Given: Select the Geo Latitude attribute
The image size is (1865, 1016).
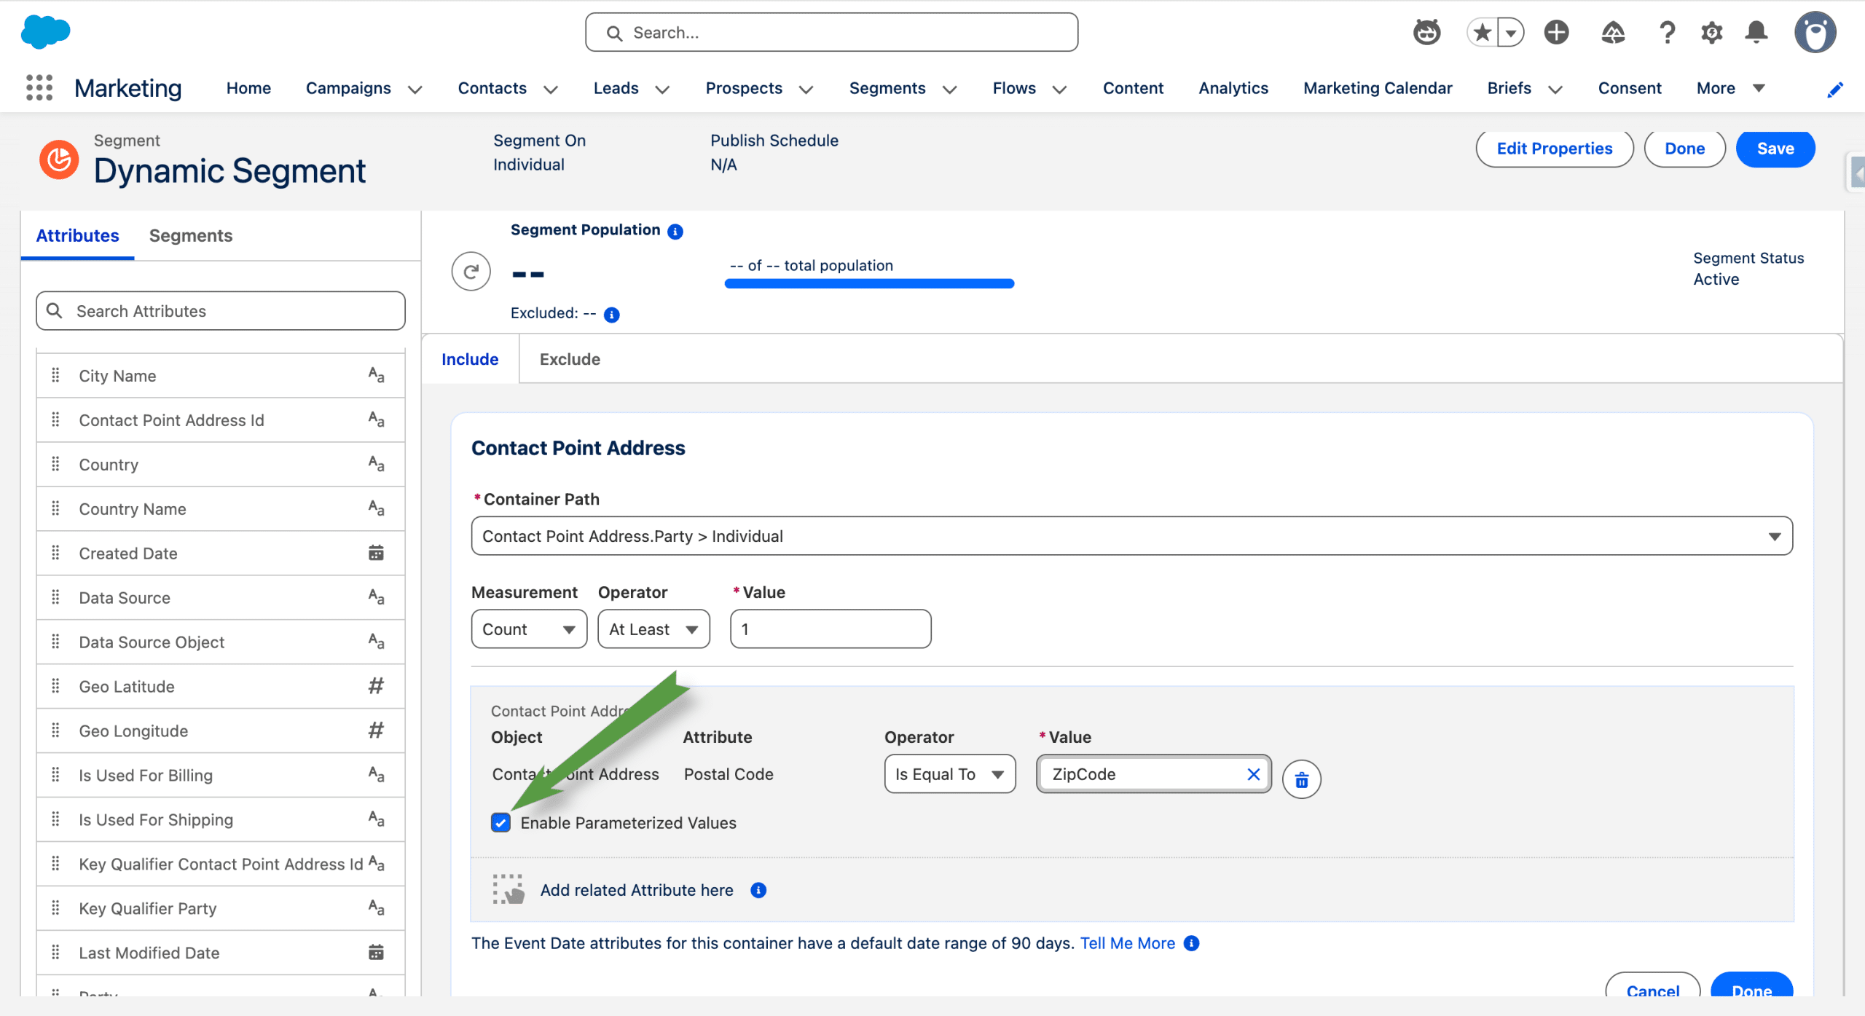Looking at the screenshot, I should [x=127, y=687].
